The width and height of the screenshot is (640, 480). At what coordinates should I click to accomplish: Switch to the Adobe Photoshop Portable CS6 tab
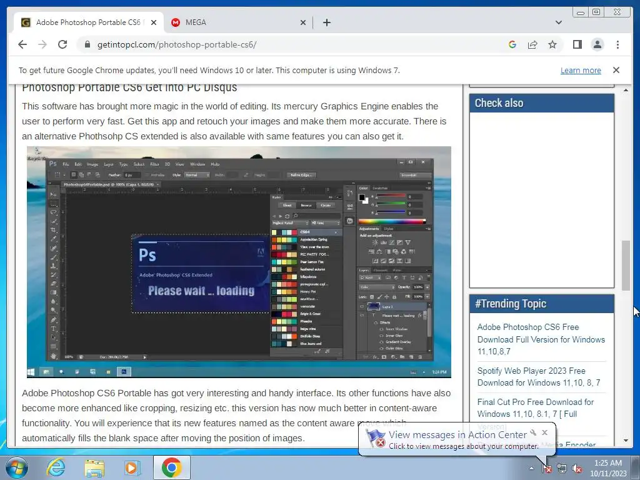coord(87,22)
